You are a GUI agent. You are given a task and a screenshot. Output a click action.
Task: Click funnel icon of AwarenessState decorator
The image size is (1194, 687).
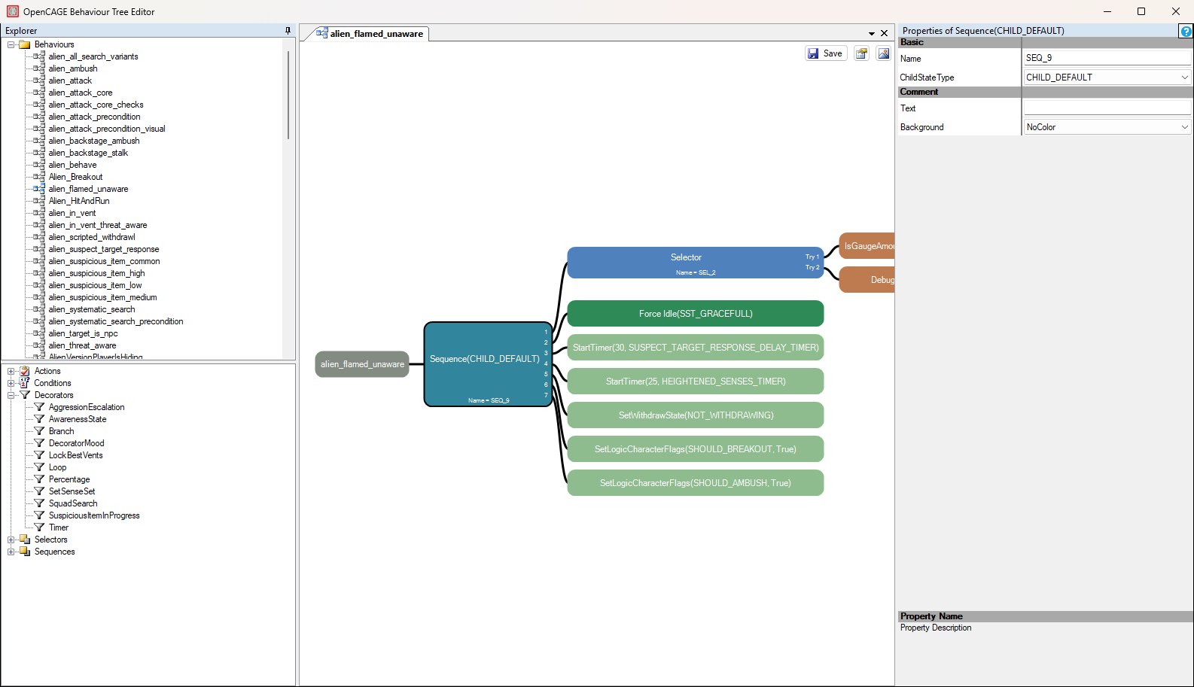point(39,419)
